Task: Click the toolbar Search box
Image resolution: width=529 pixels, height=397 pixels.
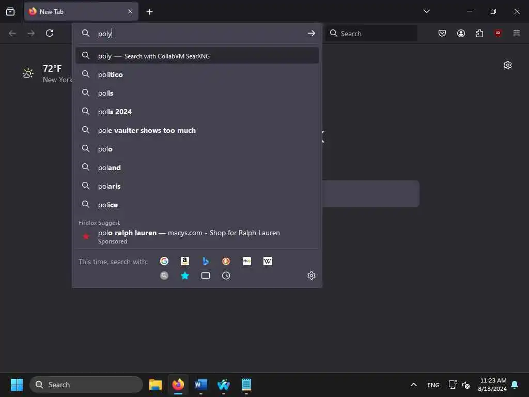Action: 371,33
